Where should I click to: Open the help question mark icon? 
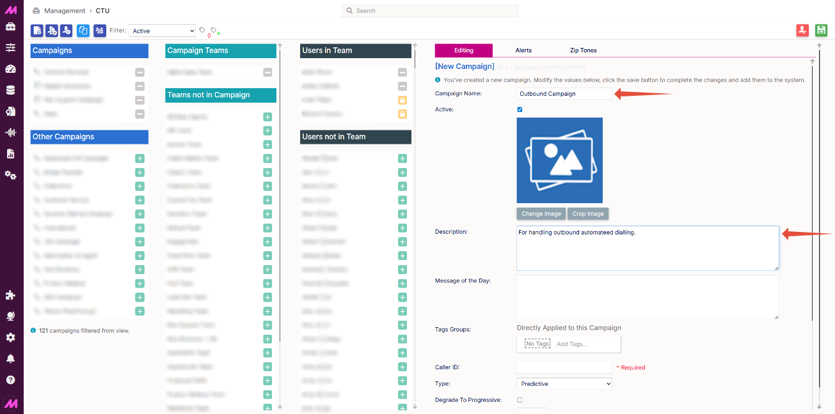pos(10,379)
